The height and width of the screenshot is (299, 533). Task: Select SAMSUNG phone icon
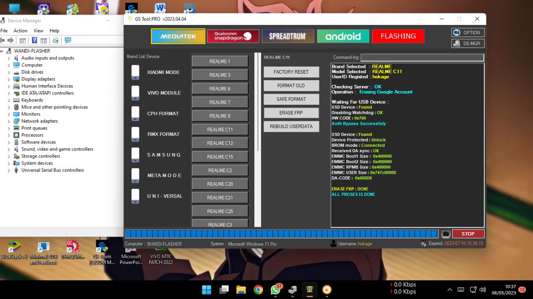click(x=135, y=155)
